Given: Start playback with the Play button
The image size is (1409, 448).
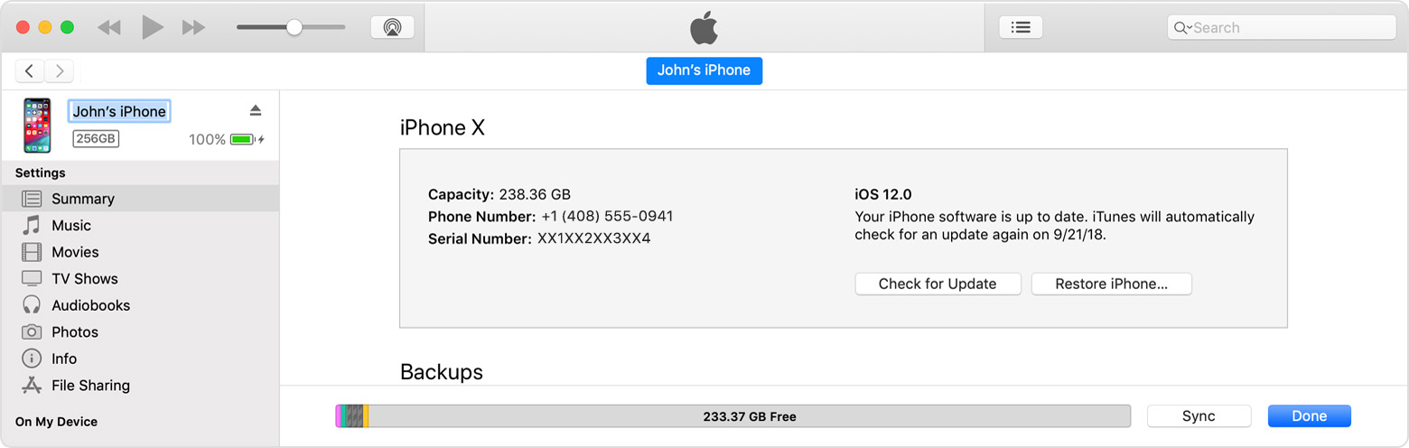Looking at the screenshot, I should [153, 27].
